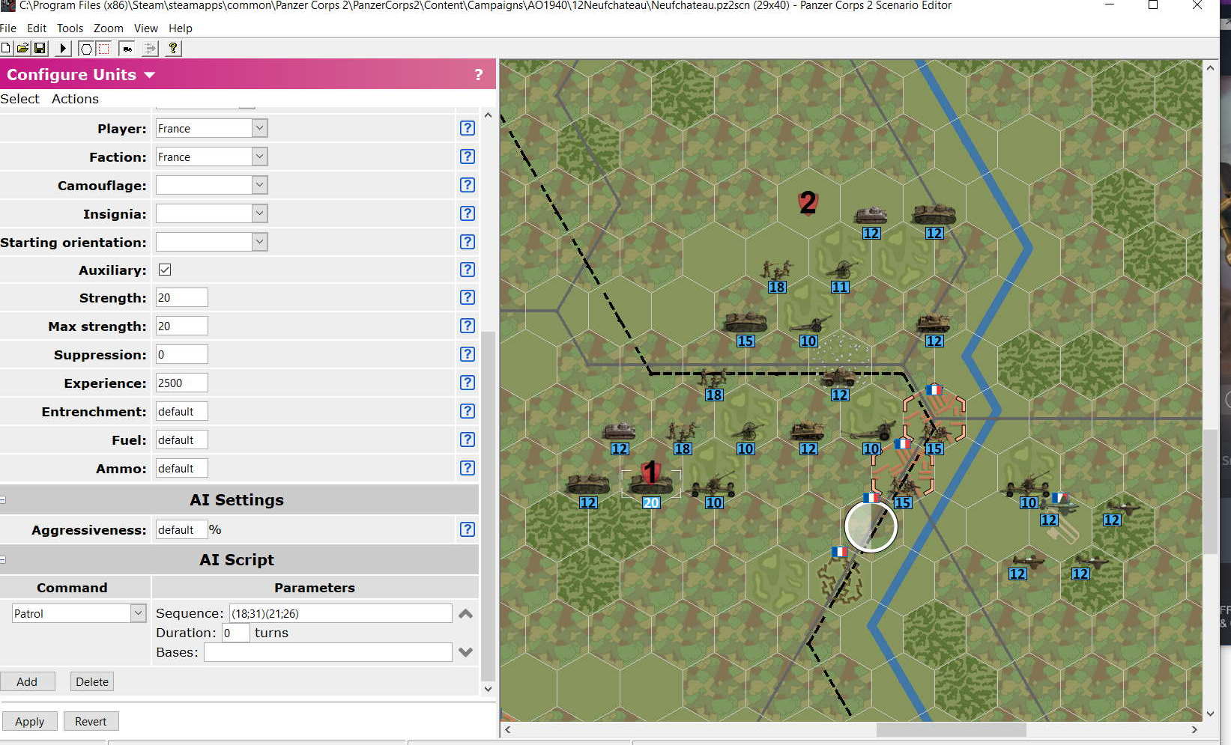Open the Camouflage dropdown
1231x745 pixels.
(x=259, y=185)
